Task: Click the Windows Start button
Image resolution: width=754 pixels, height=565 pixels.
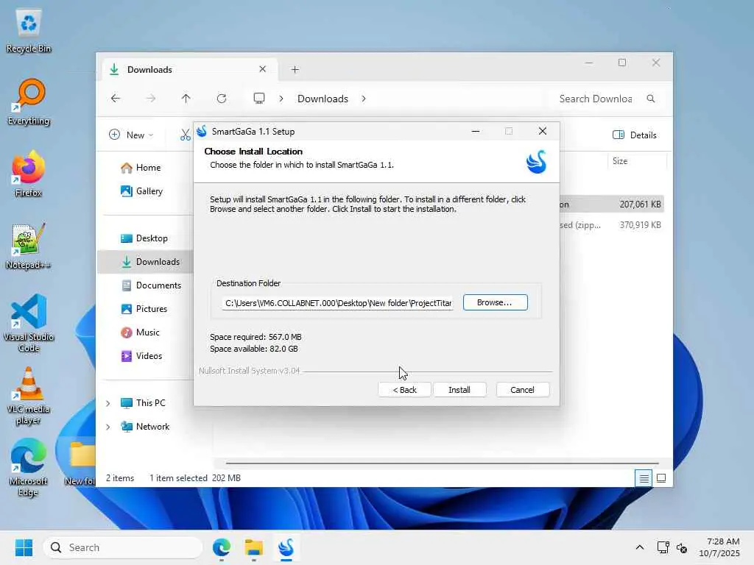Action: click(24, 547)
